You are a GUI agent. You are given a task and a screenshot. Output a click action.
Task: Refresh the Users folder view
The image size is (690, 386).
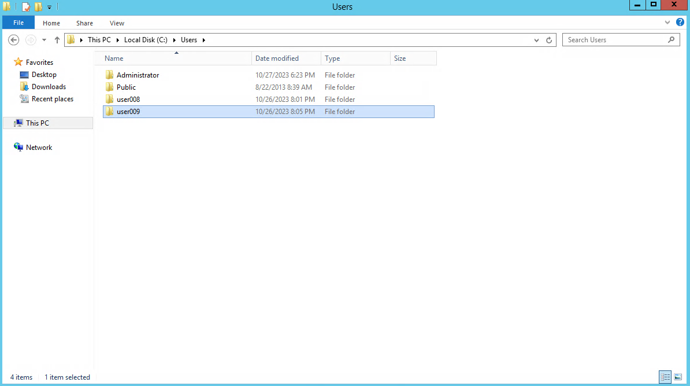tap(549, 40)
